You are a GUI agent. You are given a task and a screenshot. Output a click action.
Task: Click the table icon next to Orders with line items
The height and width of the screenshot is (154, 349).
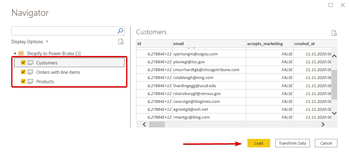30,72
